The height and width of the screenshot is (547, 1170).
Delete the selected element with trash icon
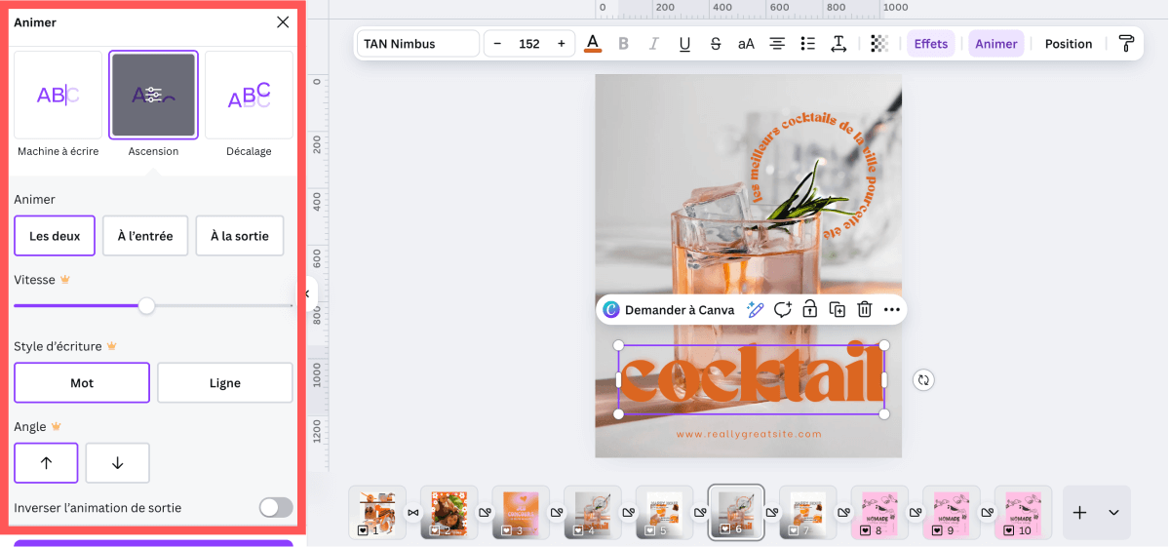click(864, 310)
